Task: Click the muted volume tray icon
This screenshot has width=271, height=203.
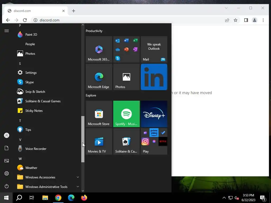Action: click(x=237, y=198)
